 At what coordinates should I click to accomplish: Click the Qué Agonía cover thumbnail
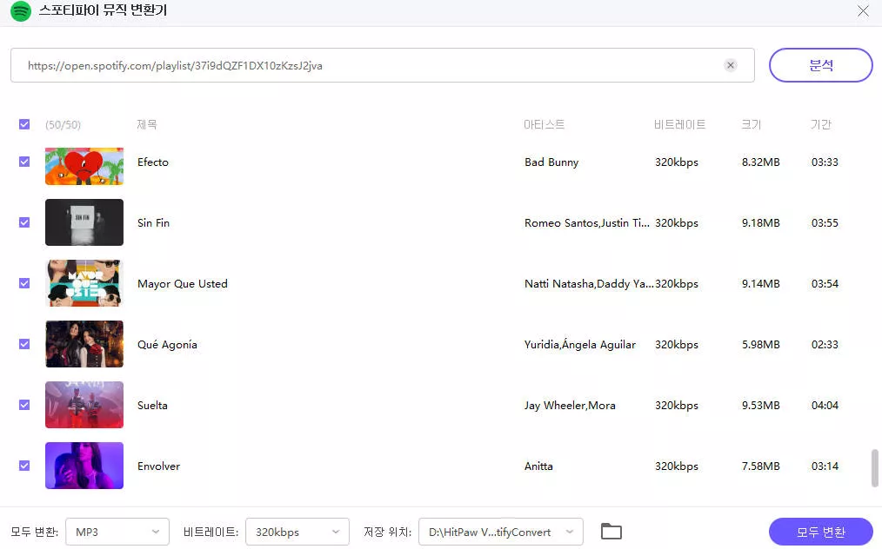[84, 344]
